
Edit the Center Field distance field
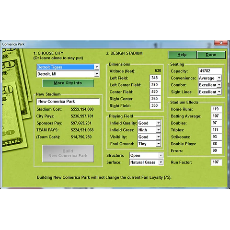[x=155, y=92]
